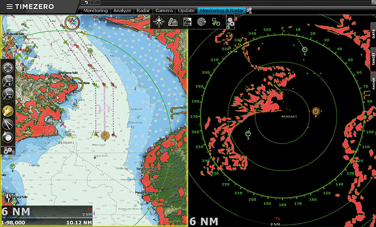Center on vessel with crosshair tool
The height and width of the screenshot is (227, 376).
(x=8, y=68)
